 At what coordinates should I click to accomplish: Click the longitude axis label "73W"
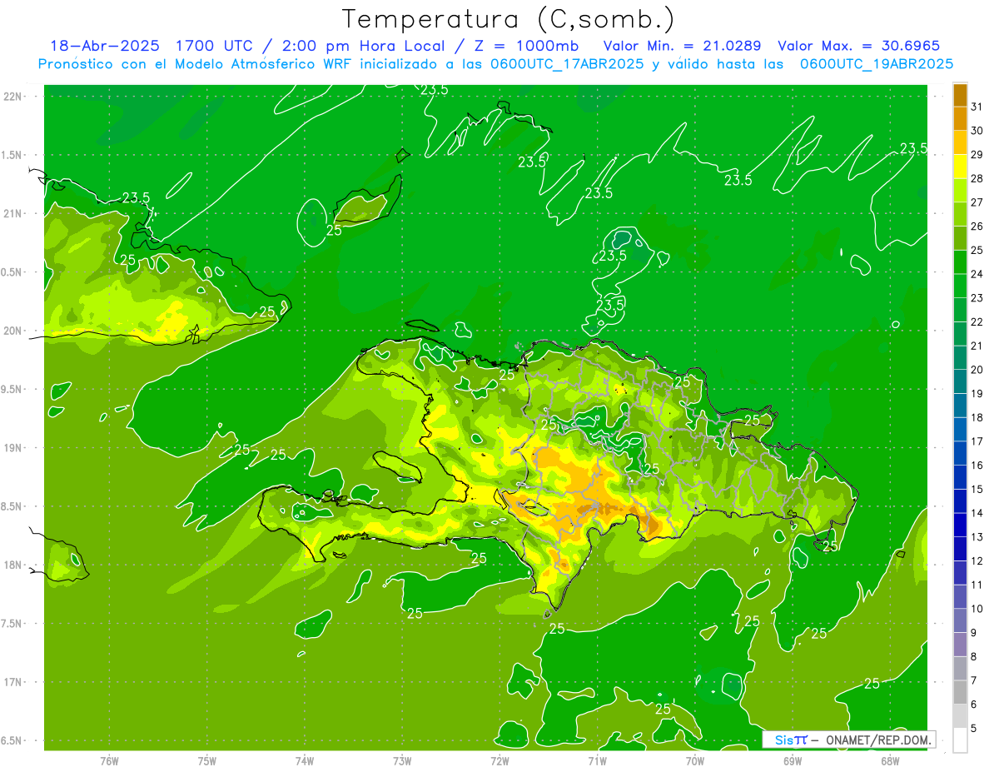(402, 761)
